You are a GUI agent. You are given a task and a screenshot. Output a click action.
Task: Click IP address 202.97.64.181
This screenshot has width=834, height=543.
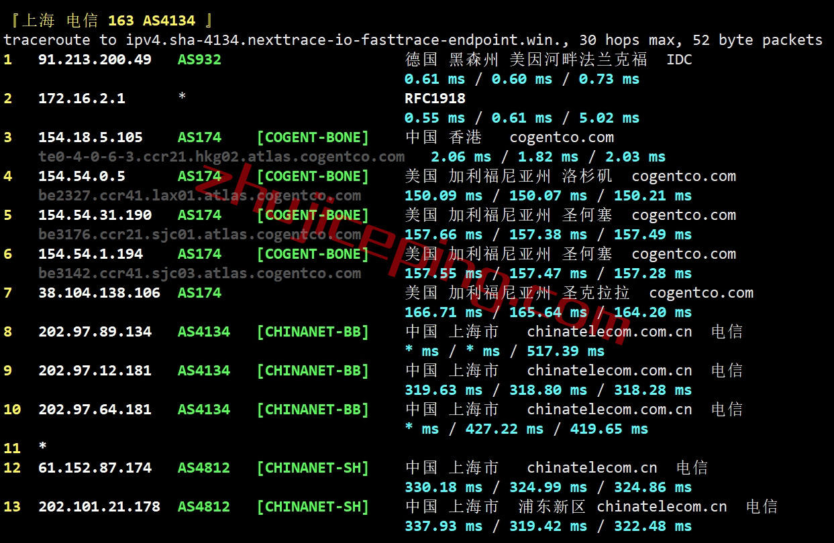point(95,410)
